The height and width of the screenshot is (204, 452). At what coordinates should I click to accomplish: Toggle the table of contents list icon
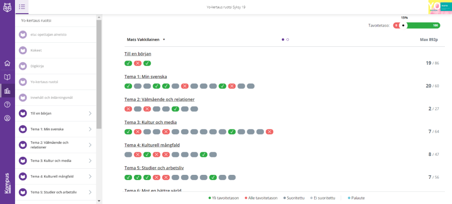click(x=22, y=7)
